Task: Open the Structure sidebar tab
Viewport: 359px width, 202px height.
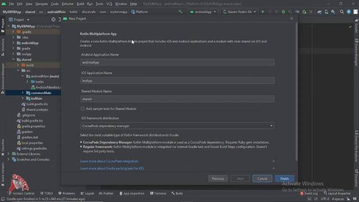Action: (x=3, y=47)
